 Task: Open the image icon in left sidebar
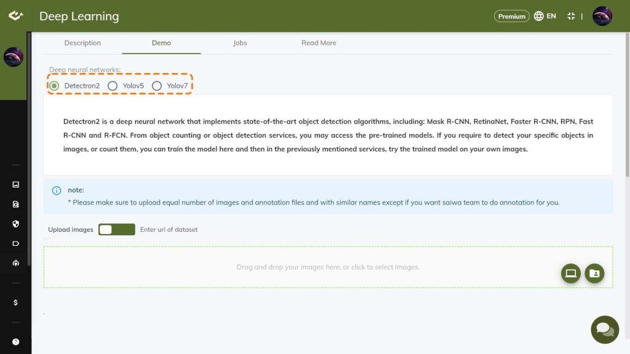[15, 184]
